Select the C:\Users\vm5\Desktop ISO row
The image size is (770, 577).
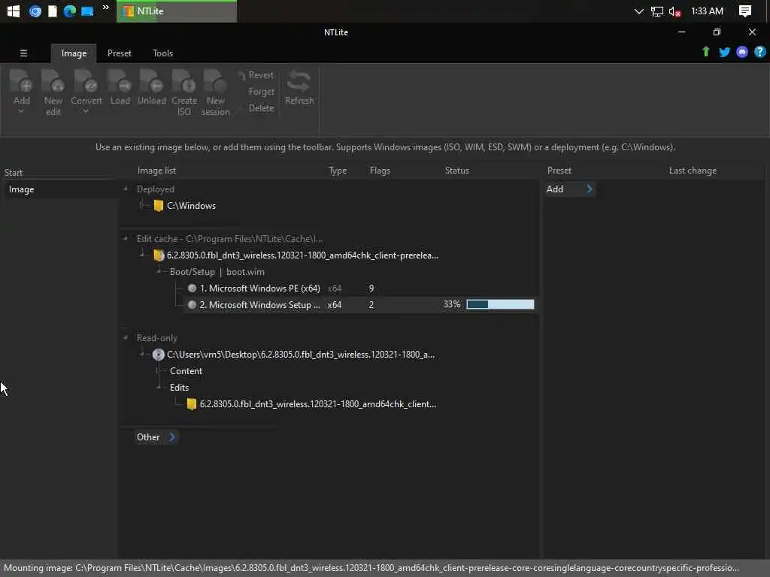(x=301, y=355)
